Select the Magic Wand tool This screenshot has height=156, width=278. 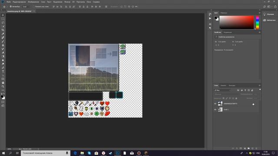(3, 26)
